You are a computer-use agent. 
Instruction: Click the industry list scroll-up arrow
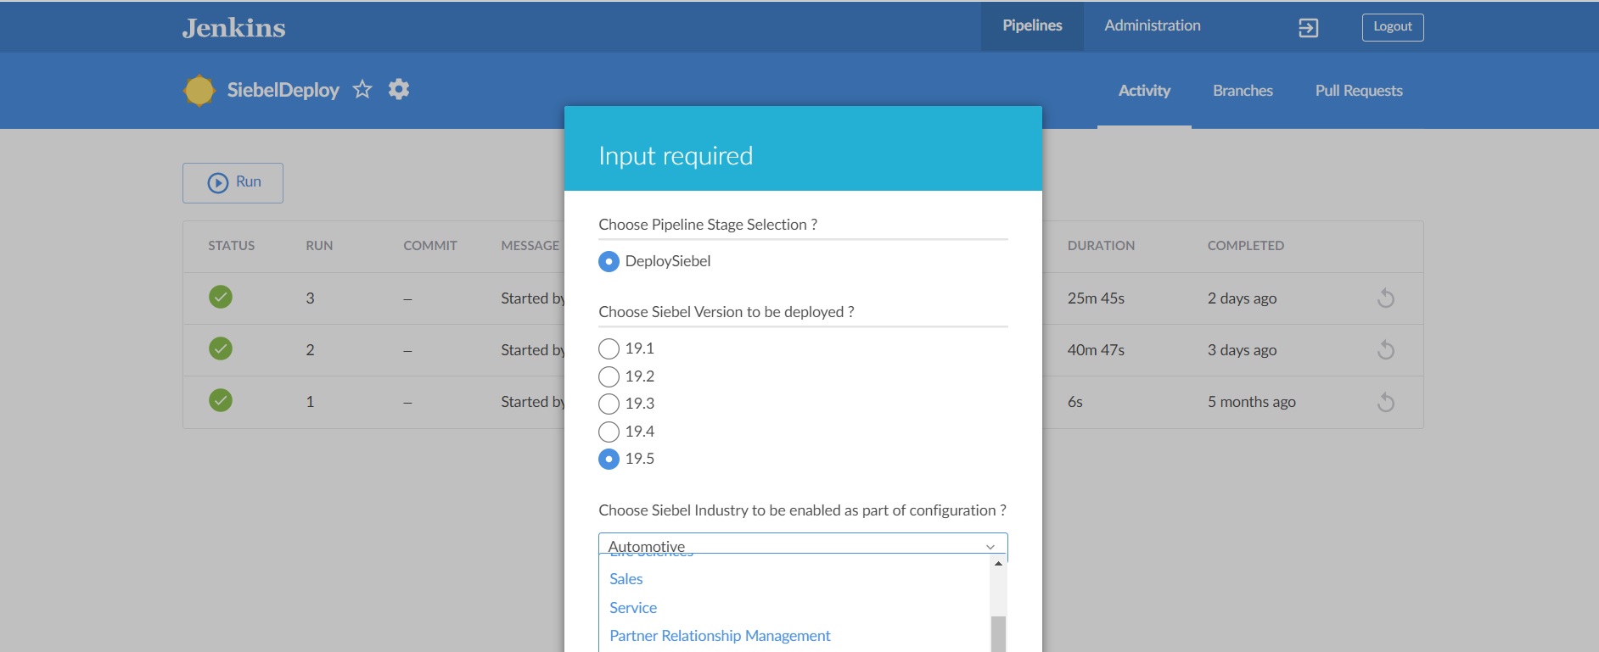[998, 563]
